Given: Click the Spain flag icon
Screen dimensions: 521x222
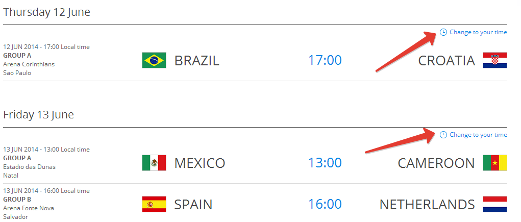Looking at the screenshot, I should tap(154, 205).
